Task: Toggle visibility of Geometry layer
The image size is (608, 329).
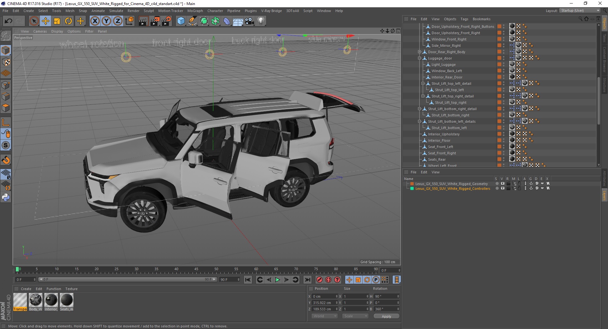Action: [x=503, y=183]
